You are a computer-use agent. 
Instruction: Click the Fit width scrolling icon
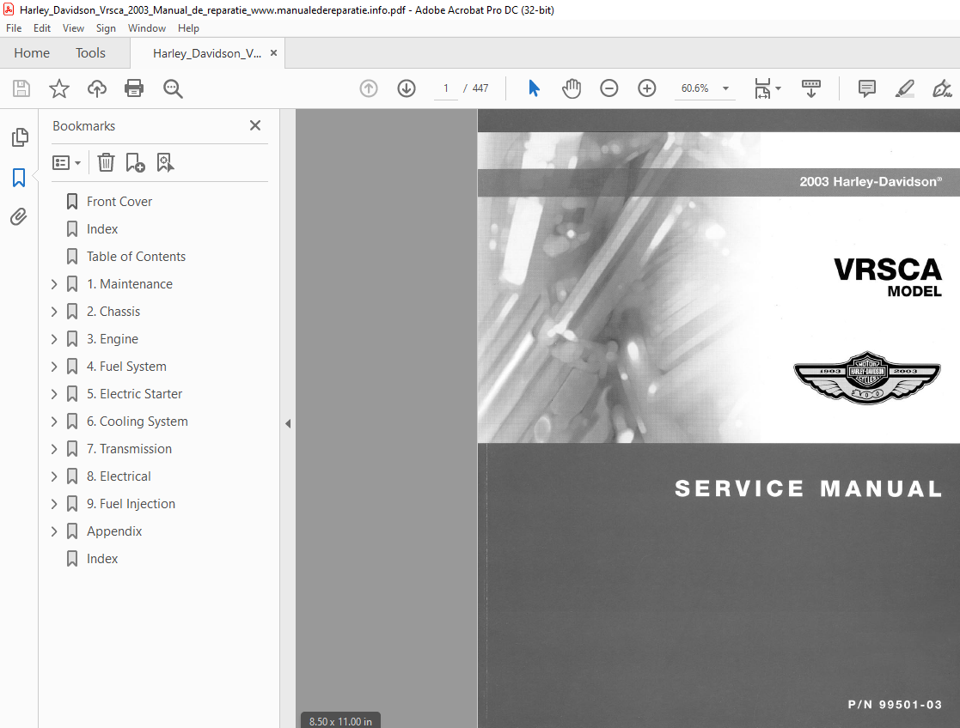point(763,88)
